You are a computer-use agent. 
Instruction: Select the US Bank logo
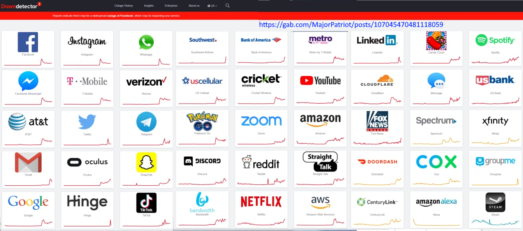click(x=495, y=80)
